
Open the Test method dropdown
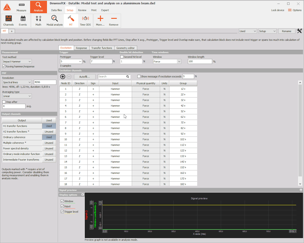17,61
